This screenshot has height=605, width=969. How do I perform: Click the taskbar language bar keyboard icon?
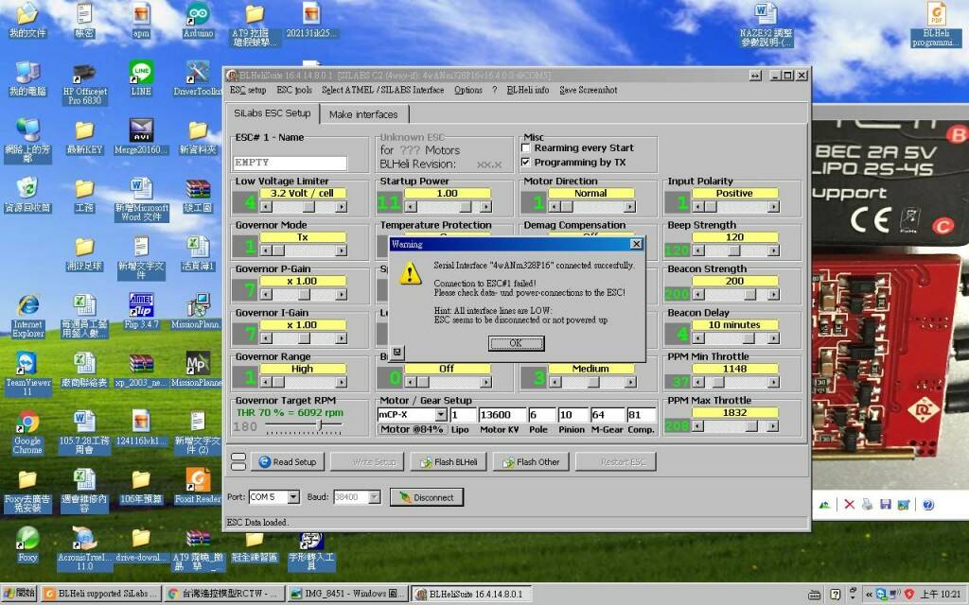pyautogui.click(x=815, y=595)
